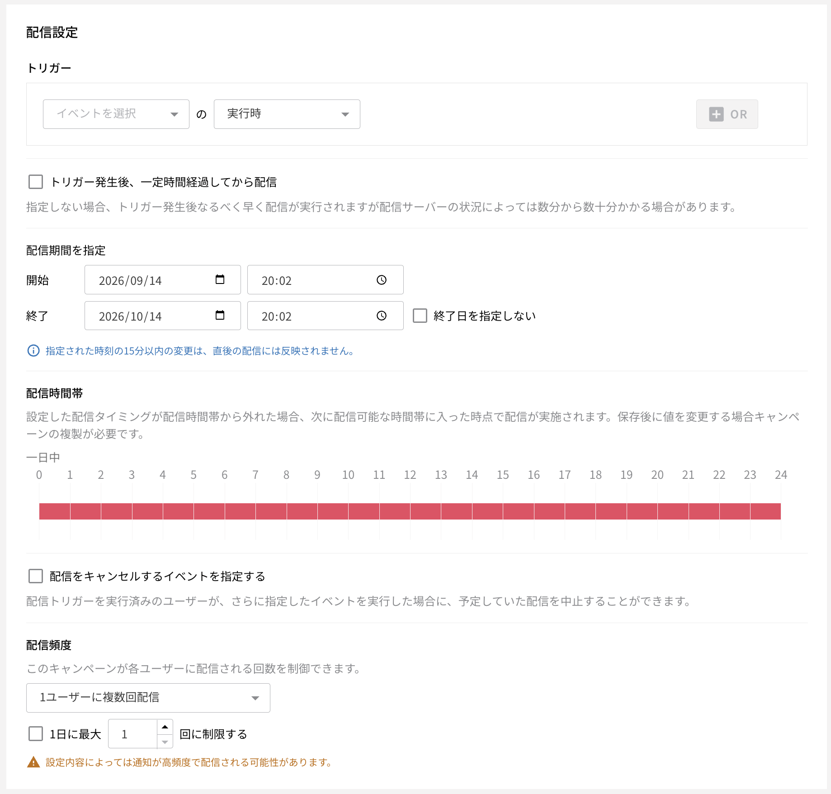Open clock picker for end time
The height and width of the screenshot is (794, 831).
tap(382, 316)
